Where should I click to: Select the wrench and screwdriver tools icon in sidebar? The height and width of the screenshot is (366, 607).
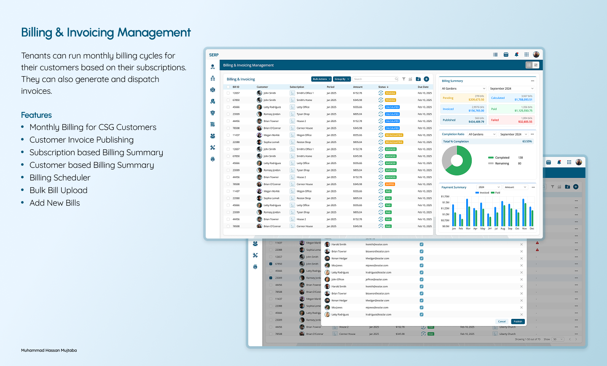(213, 148)
